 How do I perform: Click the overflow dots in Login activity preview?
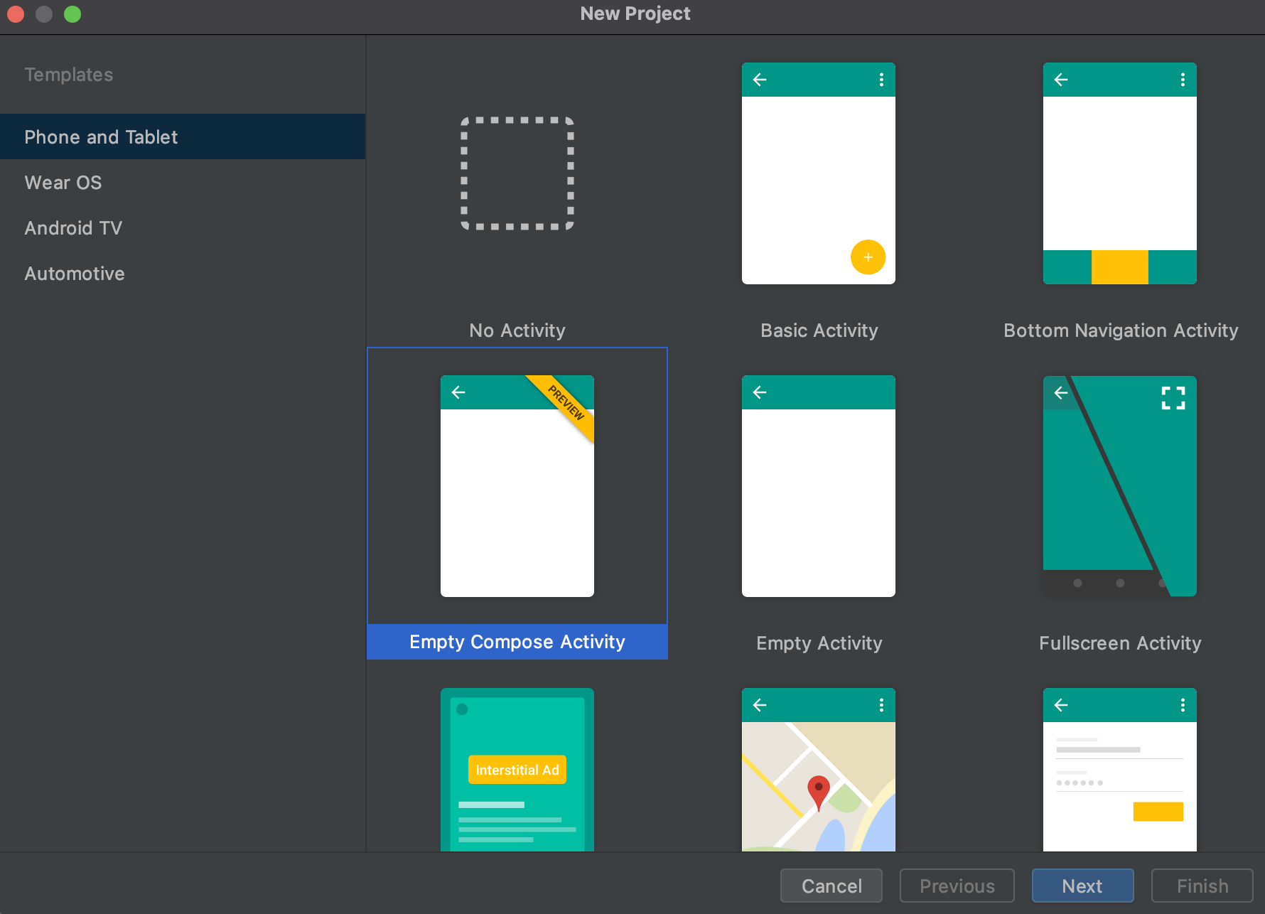[1183, 705]
